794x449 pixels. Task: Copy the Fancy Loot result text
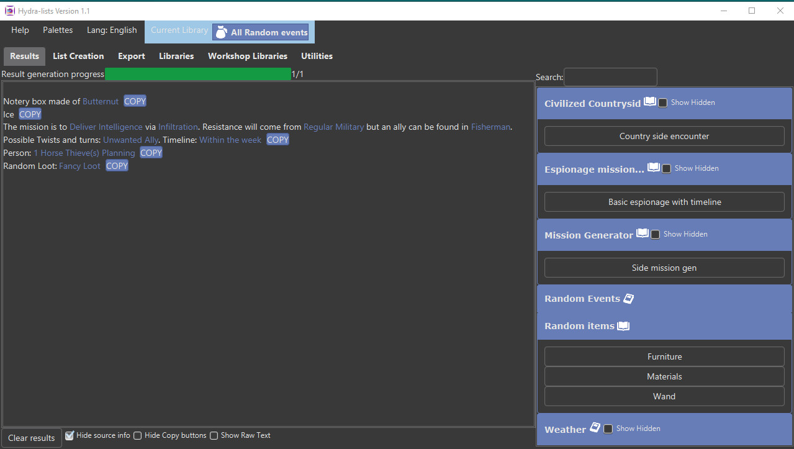116,165
